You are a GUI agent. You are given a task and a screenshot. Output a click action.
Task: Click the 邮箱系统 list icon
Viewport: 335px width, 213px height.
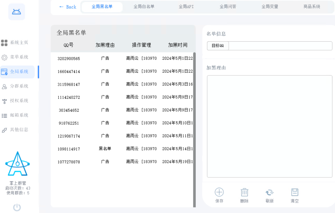pyautogui.click(x=4, y=116)
